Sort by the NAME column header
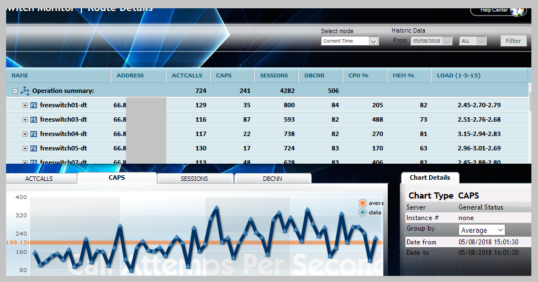538x282 pixels. pos(59,76)
